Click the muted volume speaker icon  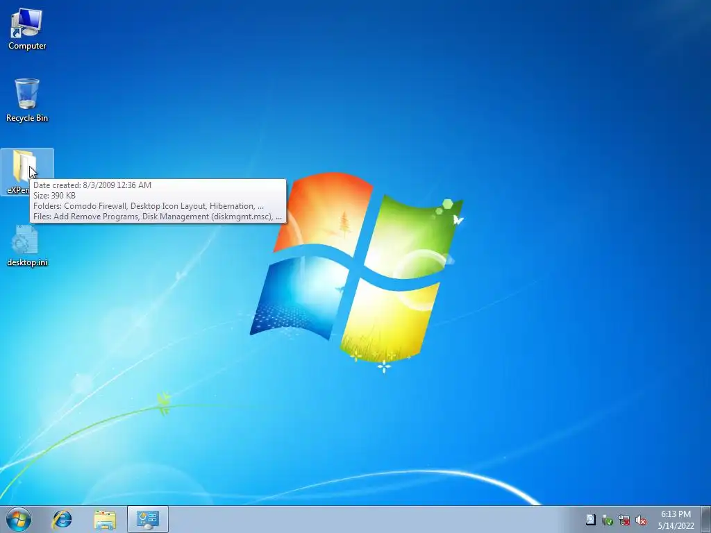click(641, 520)
